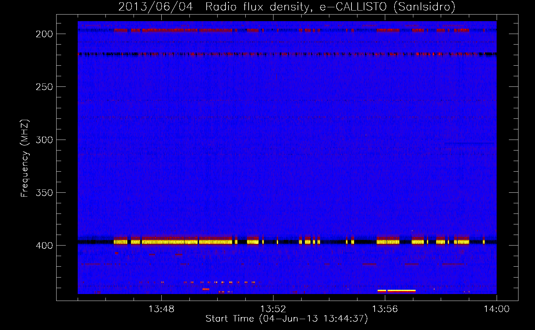Click the 250 frequency tick label
Viewport: 535px width, 330px height.
pos(44,87)
